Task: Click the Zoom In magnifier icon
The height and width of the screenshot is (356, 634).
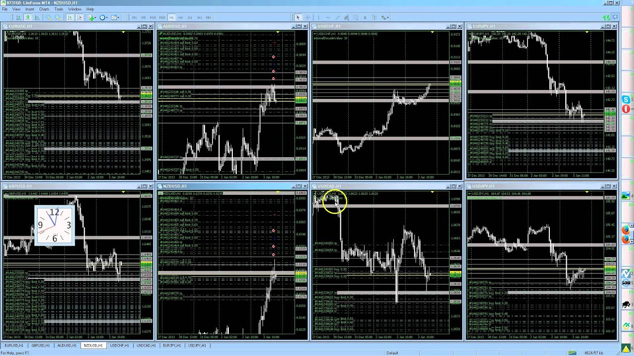Action: 49,17
